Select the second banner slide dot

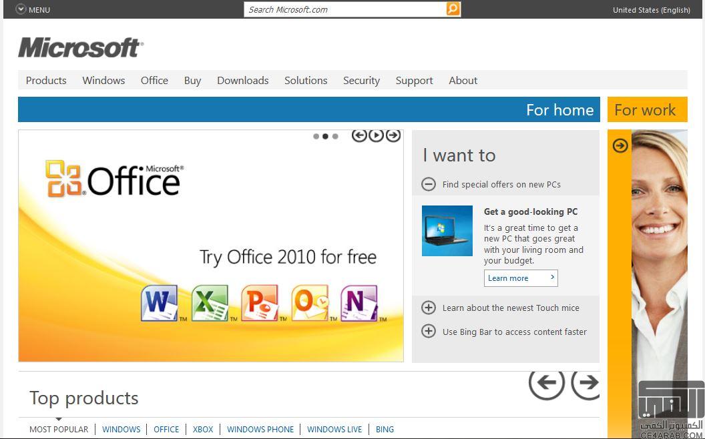pos(326,137)
